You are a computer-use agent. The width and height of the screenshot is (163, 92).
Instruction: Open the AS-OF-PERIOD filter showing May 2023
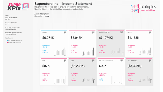11,19
